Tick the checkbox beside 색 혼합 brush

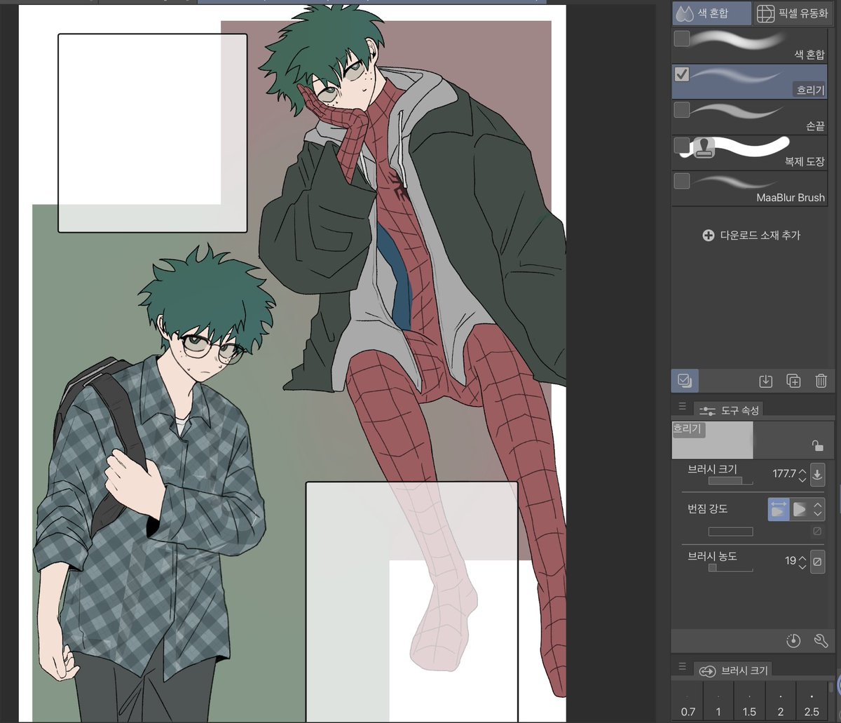tap(681, 39)
